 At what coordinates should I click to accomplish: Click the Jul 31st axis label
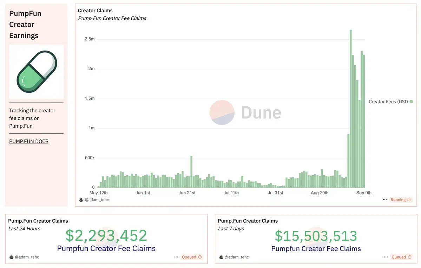(x=276, y=193)
